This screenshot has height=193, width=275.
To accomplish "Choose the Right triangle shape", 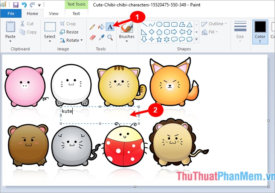I will 144,32.
